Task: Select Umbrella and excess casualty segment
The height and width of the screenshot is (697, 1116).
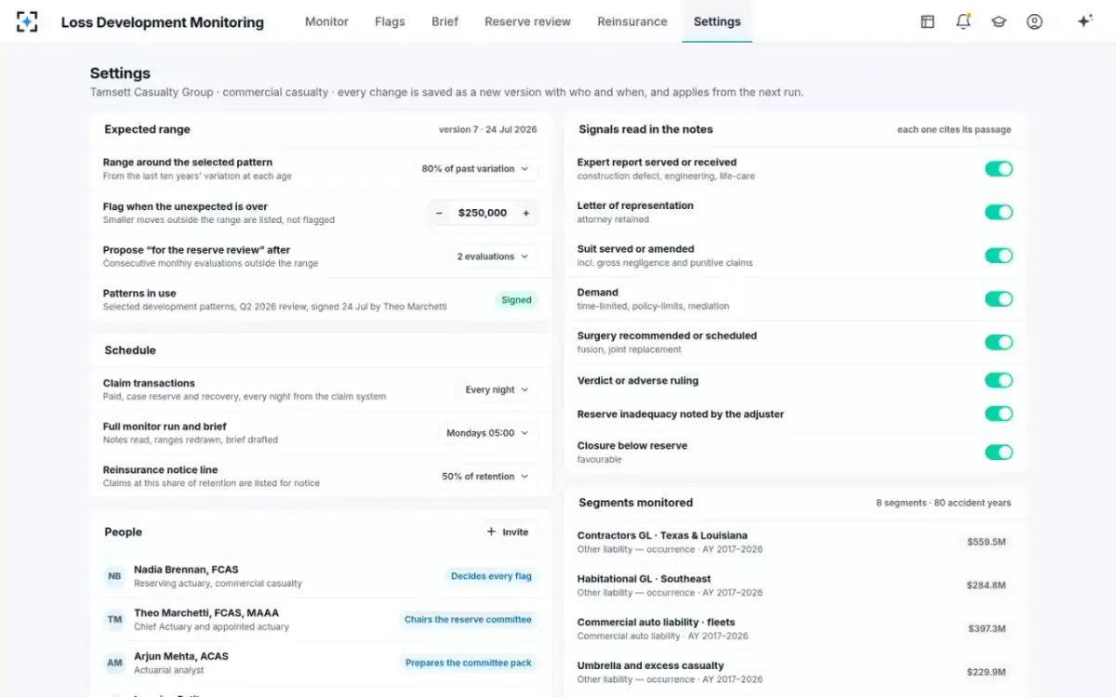Action: (795, 672)
